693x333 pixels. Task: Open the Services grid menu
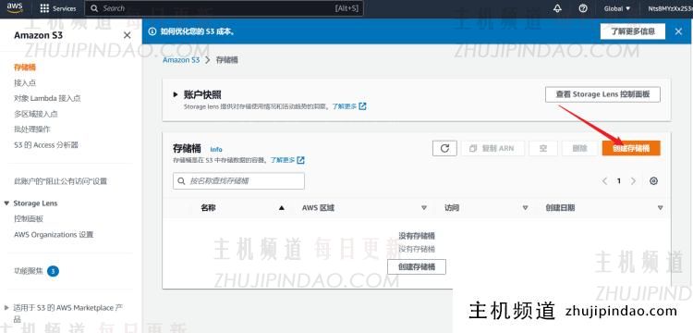[58, 8]
